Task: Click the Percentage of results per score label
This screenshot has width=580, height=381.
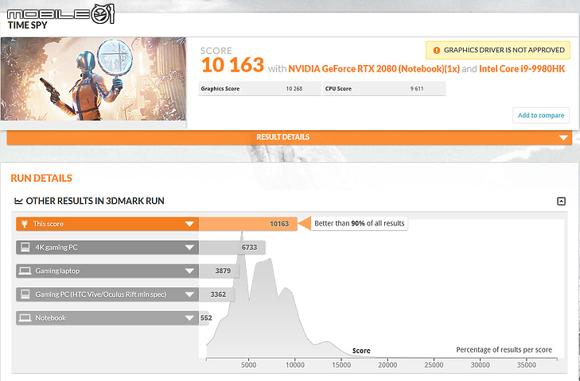Action: (x=504, y=349)
